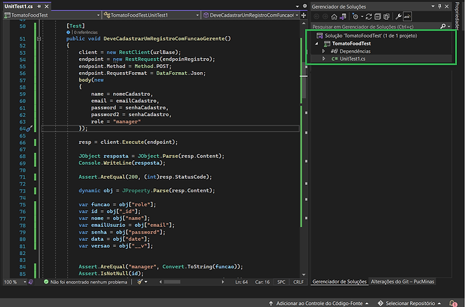The image size is (465, 307).
Task: Open the Propriedades vertical side tab
Action: [x=457, y=15]
